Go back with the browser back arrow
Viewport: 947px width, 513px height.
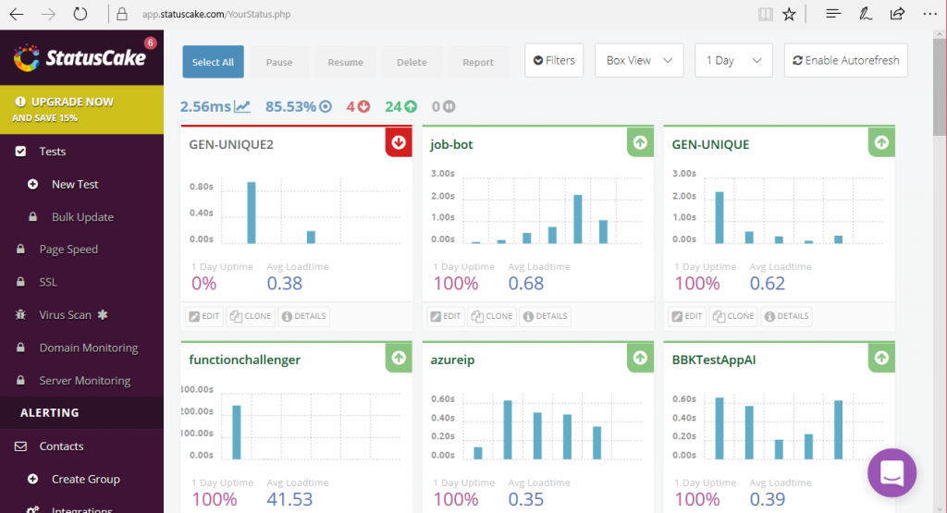point(17,14)
